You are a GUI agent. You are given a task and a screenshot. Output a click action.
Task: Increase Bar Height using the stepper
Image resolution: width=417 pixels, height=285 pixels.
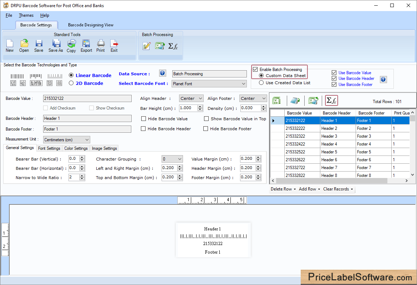(x=200, y=106)
